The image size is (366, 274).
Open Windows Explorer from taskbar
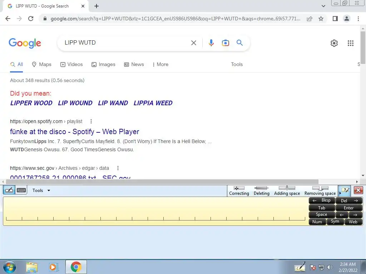(32, 267)
